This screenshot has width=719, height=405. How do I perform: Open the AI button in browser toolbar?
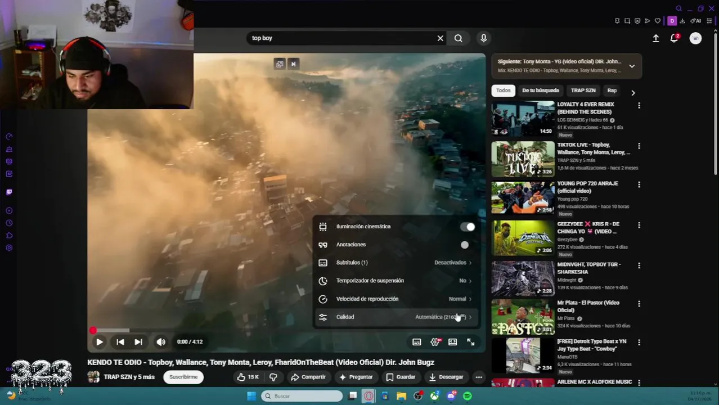pyautogui.click(x=696, y=21)
